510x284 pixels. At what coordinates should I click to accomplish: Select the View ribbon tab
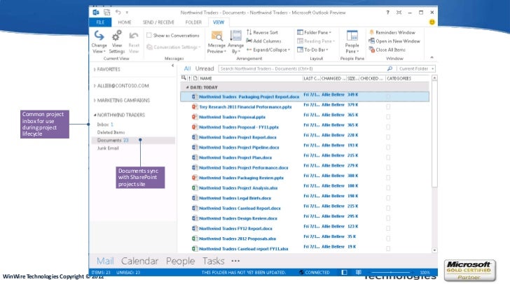point(219,22)
